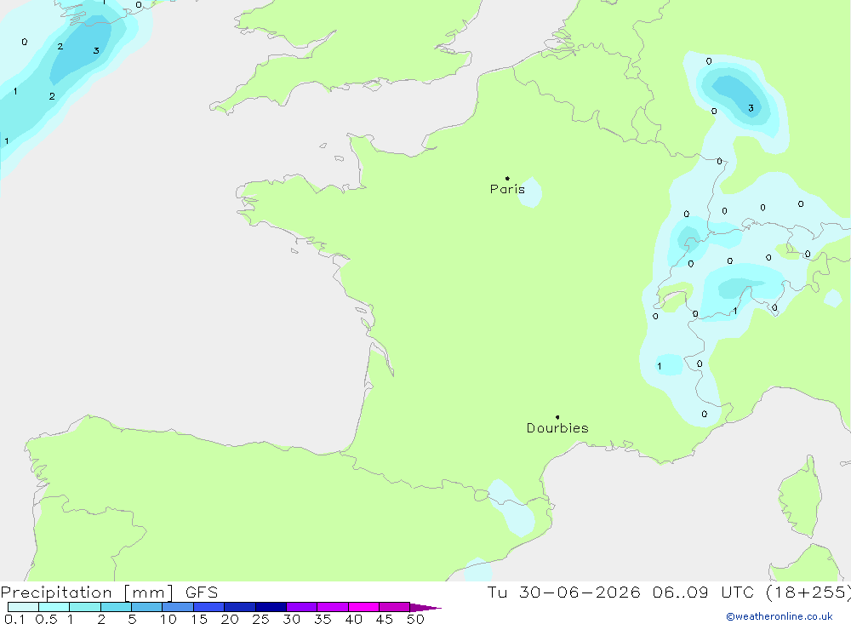This screenshot has width=851, height=624.
Task: Click the 'Precipitation [mm] GFS' title text
Action: [109, 592]
